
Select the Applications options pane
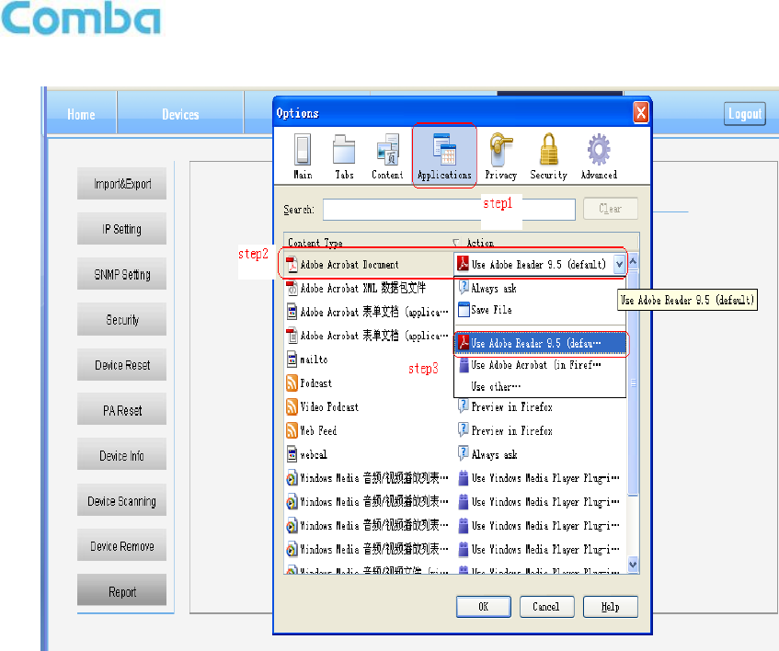coord(444,156)
